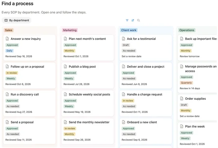Click In review tag on Handle a change request
The height and width of the screenshot is (148, 218).
click(128, 100)
